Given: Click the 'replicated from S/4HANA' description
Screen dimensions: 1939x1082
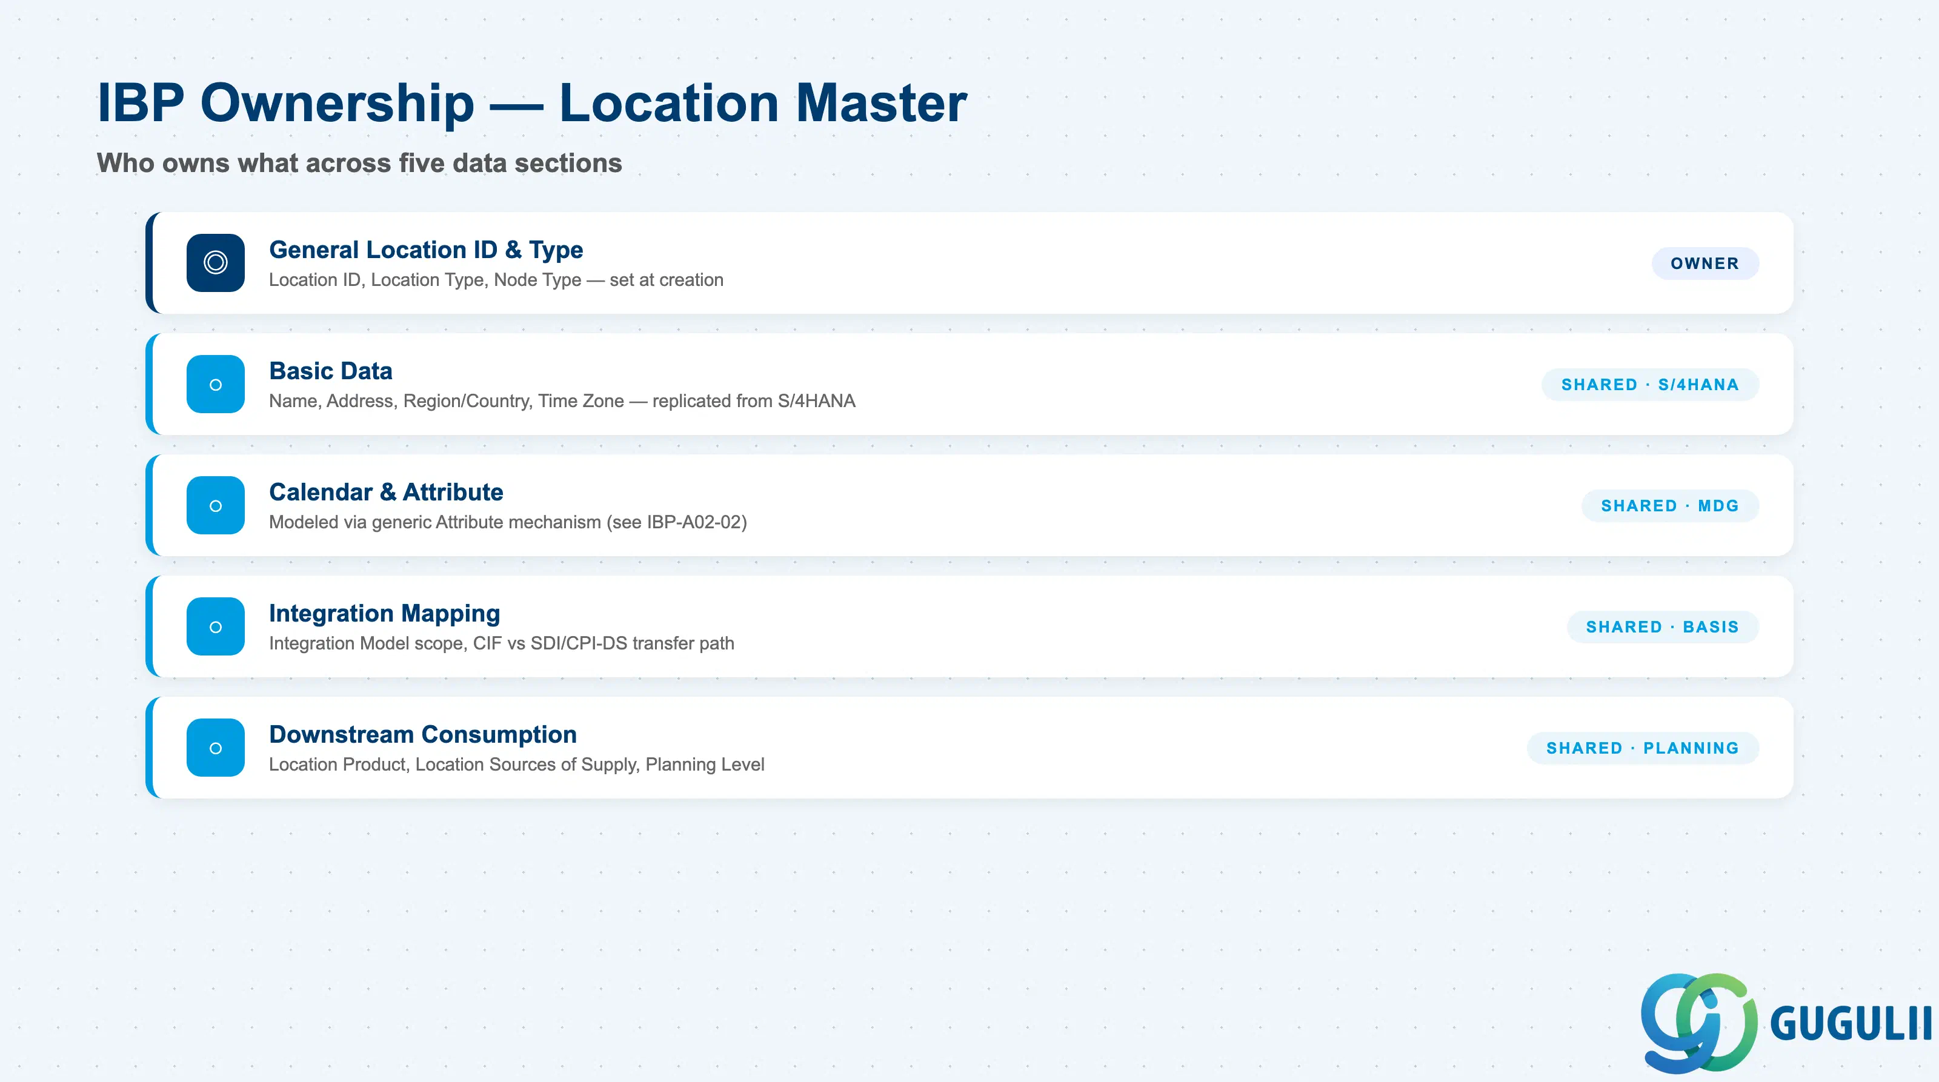Looking at the screenshot, I should click(x=753, y=401).
